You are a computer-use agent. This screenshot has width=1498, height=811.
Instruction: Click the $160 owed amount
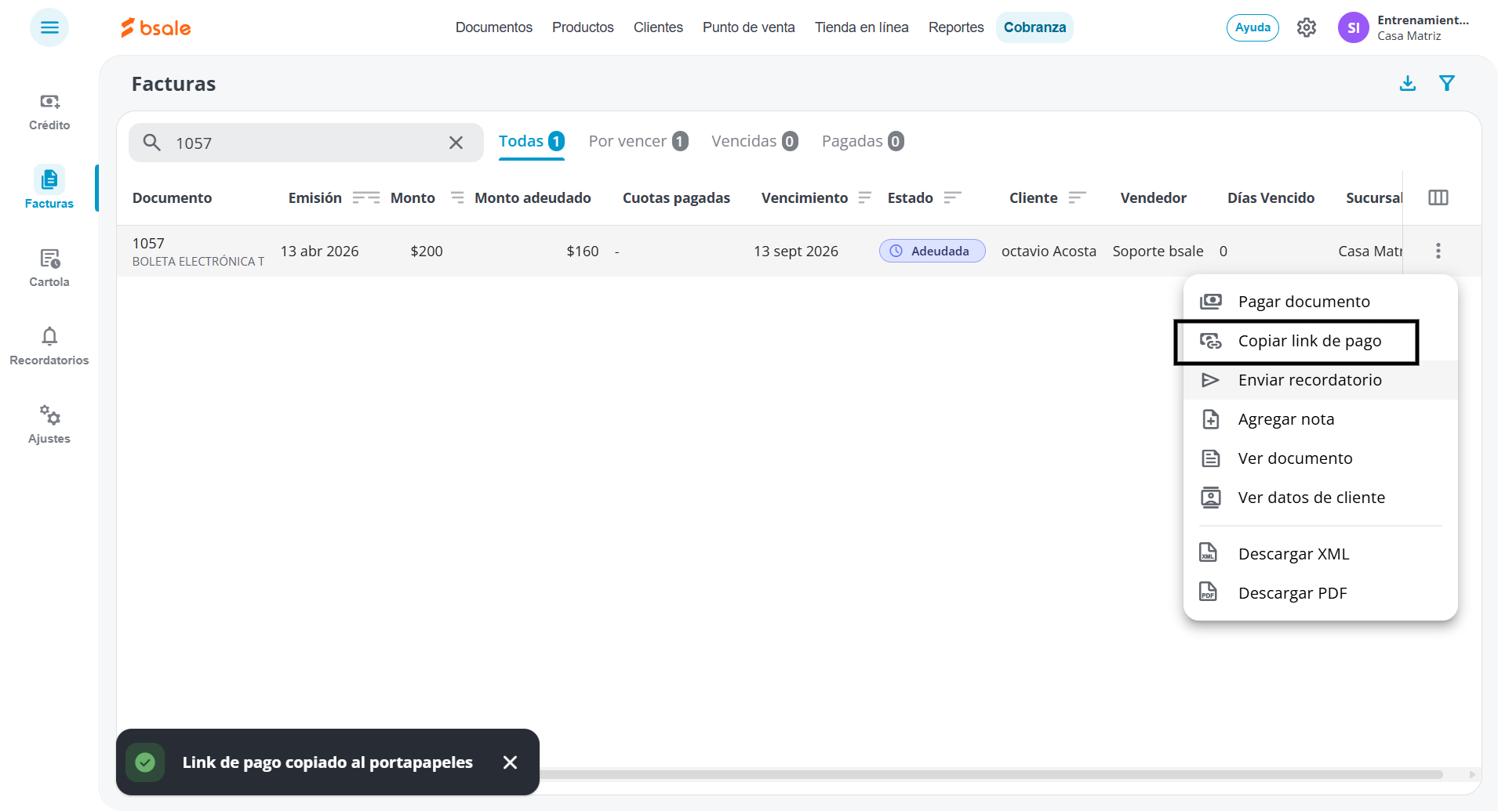click(583, 251)
